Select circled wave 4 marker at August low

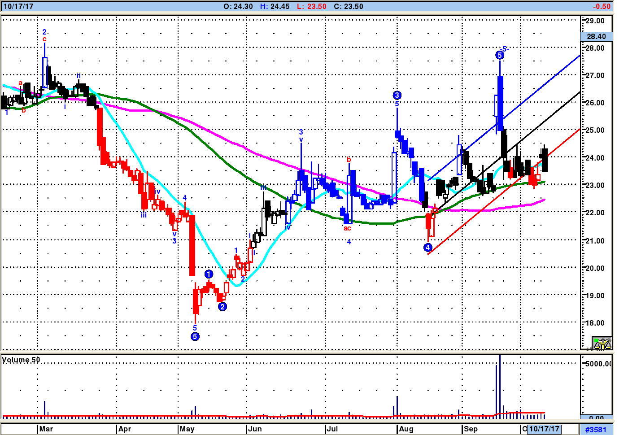428,248
